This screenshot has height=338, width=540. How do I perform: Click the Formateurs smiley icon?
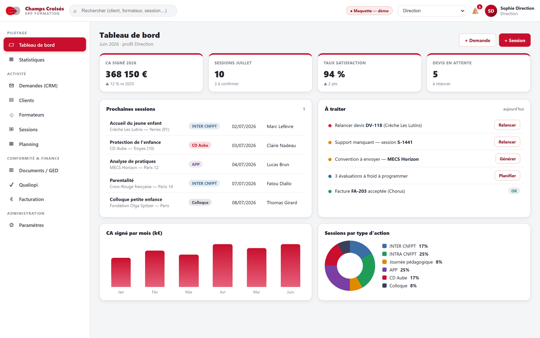point(11,115)
